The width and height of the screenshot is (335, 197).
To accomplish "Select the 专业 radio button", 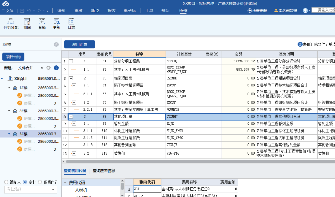I will [x=25, y=182].
